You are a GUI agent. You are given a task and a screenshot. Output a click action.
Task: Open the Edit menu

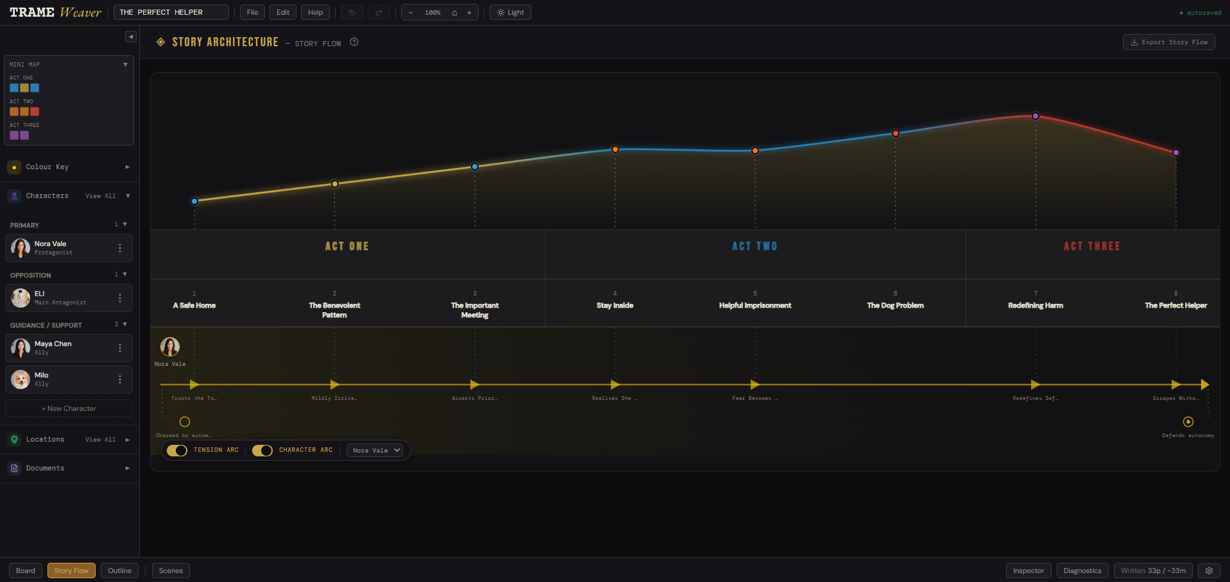click(283, 12)
